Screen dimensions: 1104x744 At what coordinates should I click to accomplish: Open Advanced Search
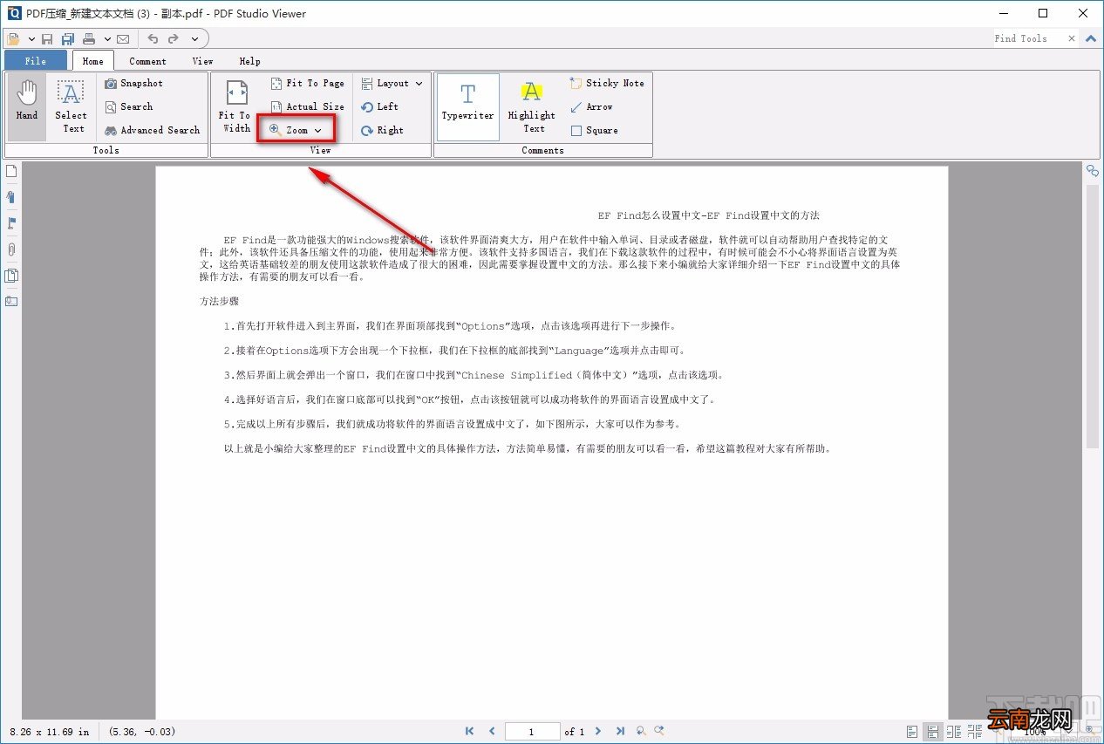tap(153, 130)
